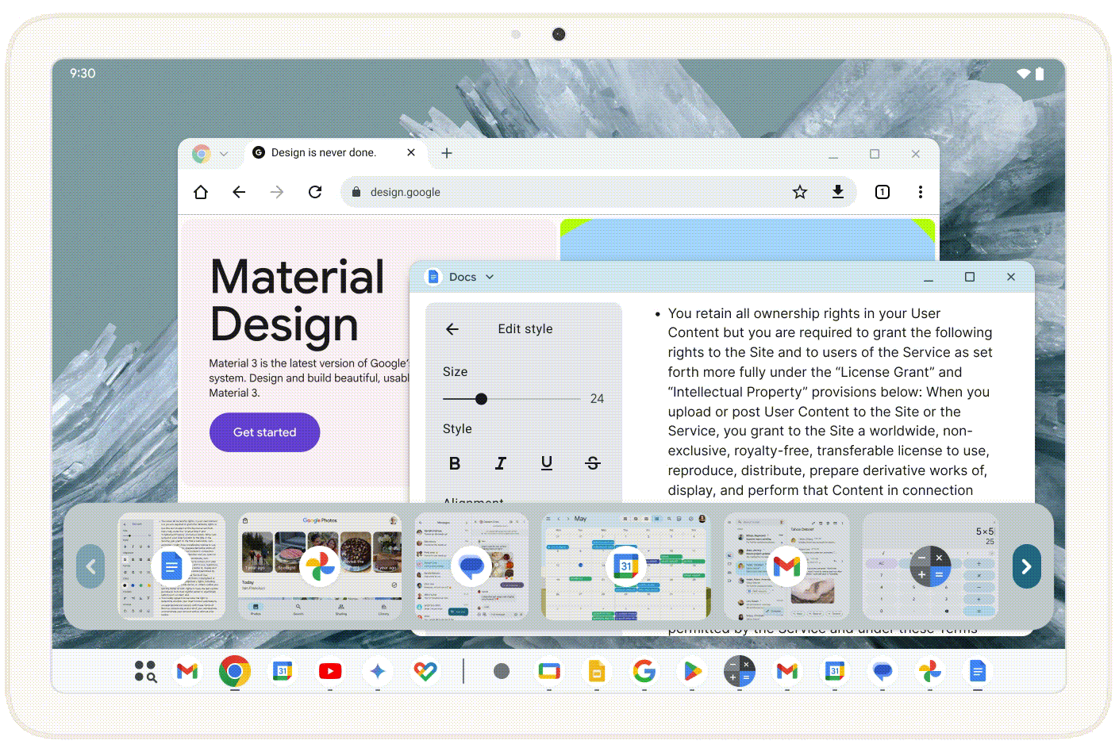Open Calculator from the taskbar
The height and width of the screenshot is (748, 1119).
tap(740, 672)
